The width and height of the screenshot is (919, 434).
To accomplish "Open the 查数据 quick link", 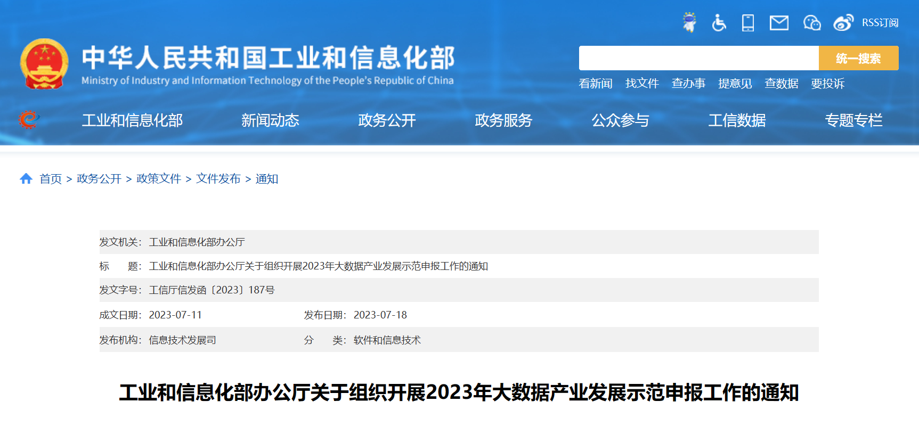I will point(782,84).
